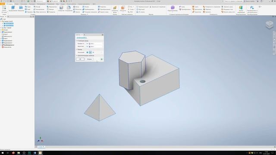Screen dimensions: 276x155
Task: Click the orbit tool in navigation bar
Action: (x=274, y=47)
